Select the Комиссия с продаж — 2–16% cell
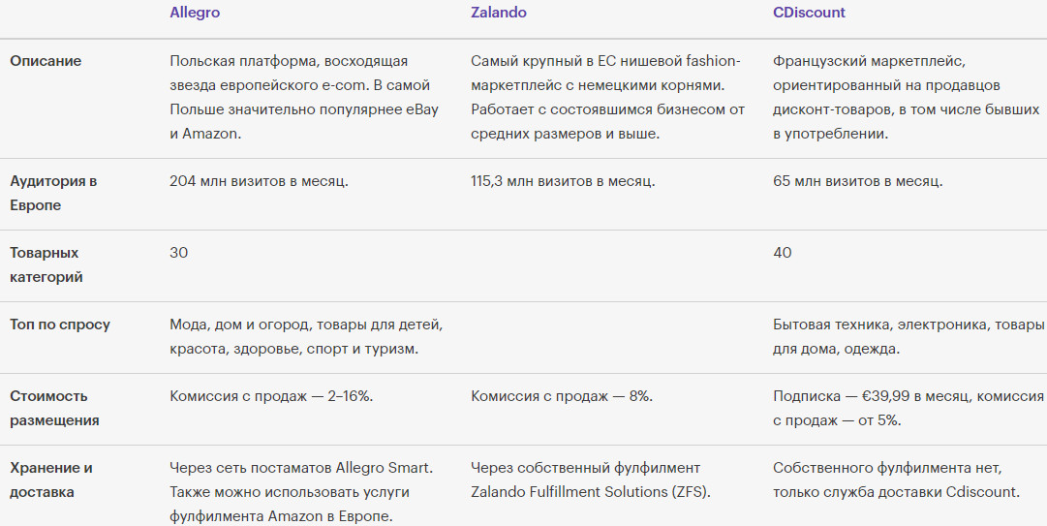 (x=271, y=396)
